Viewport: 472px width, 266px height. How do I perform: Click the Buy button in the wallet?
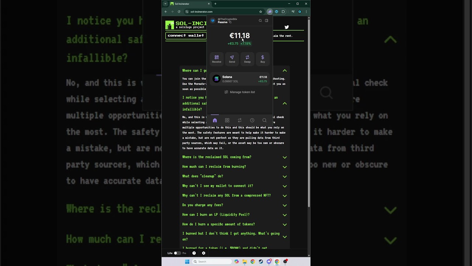coord(263,59)
